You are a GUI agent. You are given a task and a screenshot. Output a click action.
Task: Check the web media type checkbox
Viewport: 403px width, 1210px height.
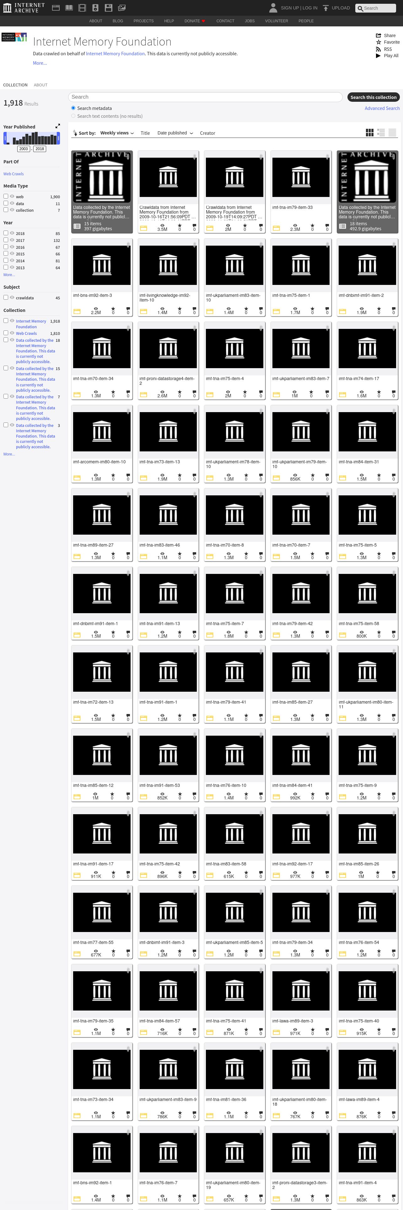tap(6, 196)
